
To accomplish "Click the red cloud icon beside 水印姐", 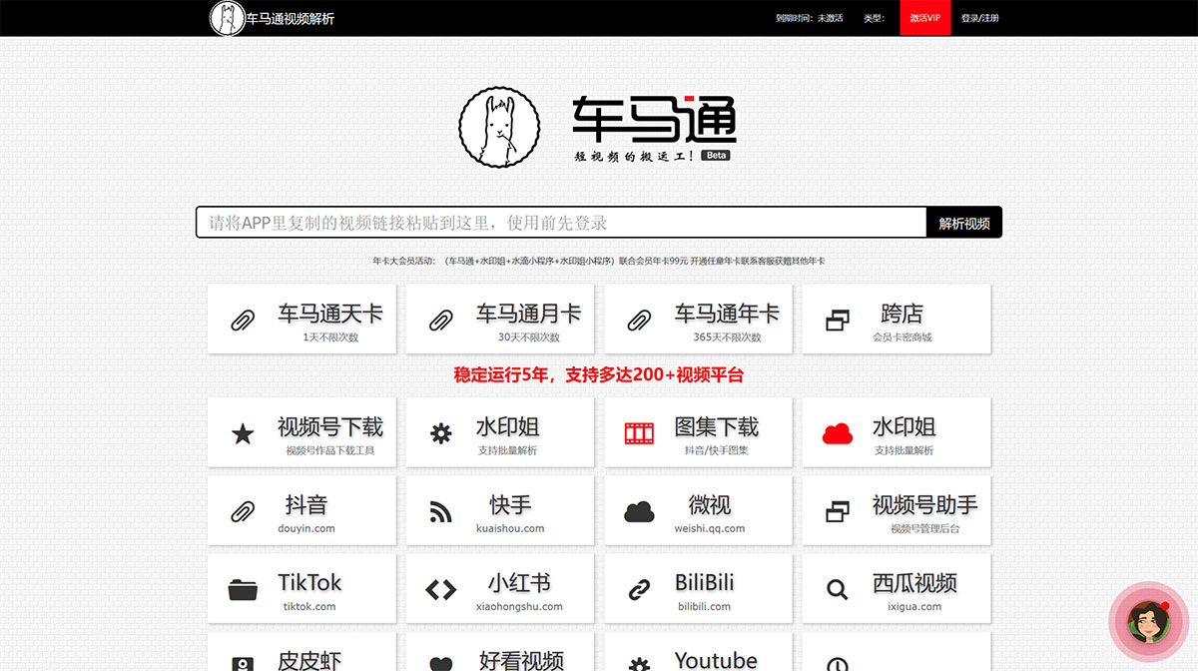I will [837, 431].
